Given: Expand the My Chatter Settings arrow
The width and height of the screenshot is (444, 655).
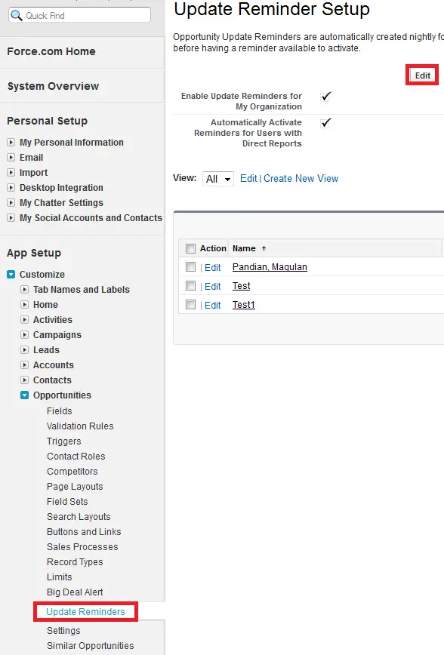Looking at the screenshot, I should pyautogui.click(x=11, y=202).
